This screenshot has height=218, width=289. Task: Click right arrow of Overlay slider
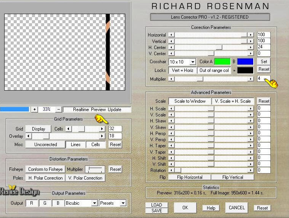[x=102, y=136]
